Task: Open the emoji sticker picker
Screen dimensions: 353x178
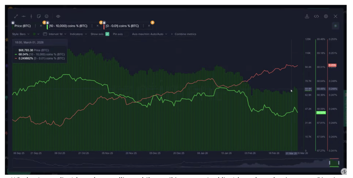Action: 46,16
